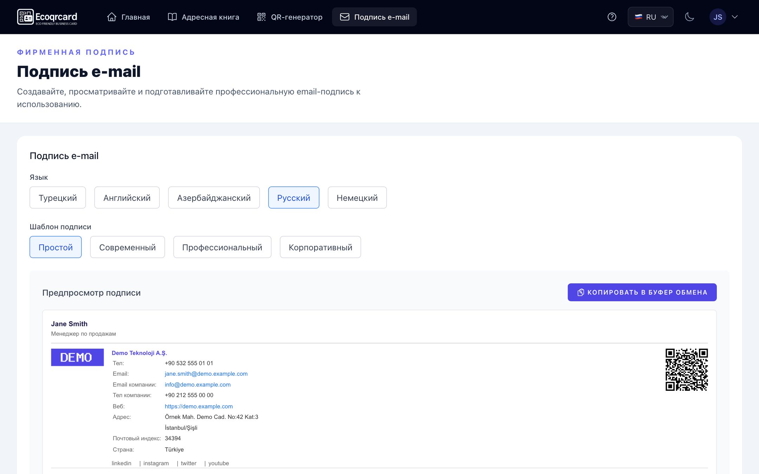
Task: Click the twitter social link
Action: pyautogui.click(x=189, y=463)
